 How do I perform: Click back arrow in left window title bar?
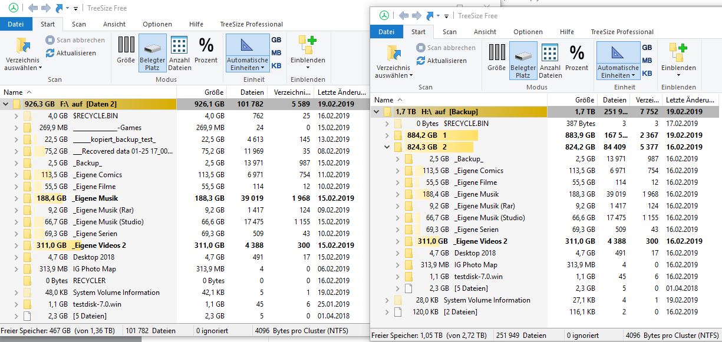click(x=33, y=8)
